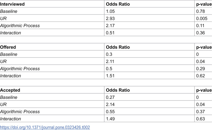The height and width of the screenshot is (130, 212).
Task: Click the Odds Ratio header in Accepted table
Action: 118,90
